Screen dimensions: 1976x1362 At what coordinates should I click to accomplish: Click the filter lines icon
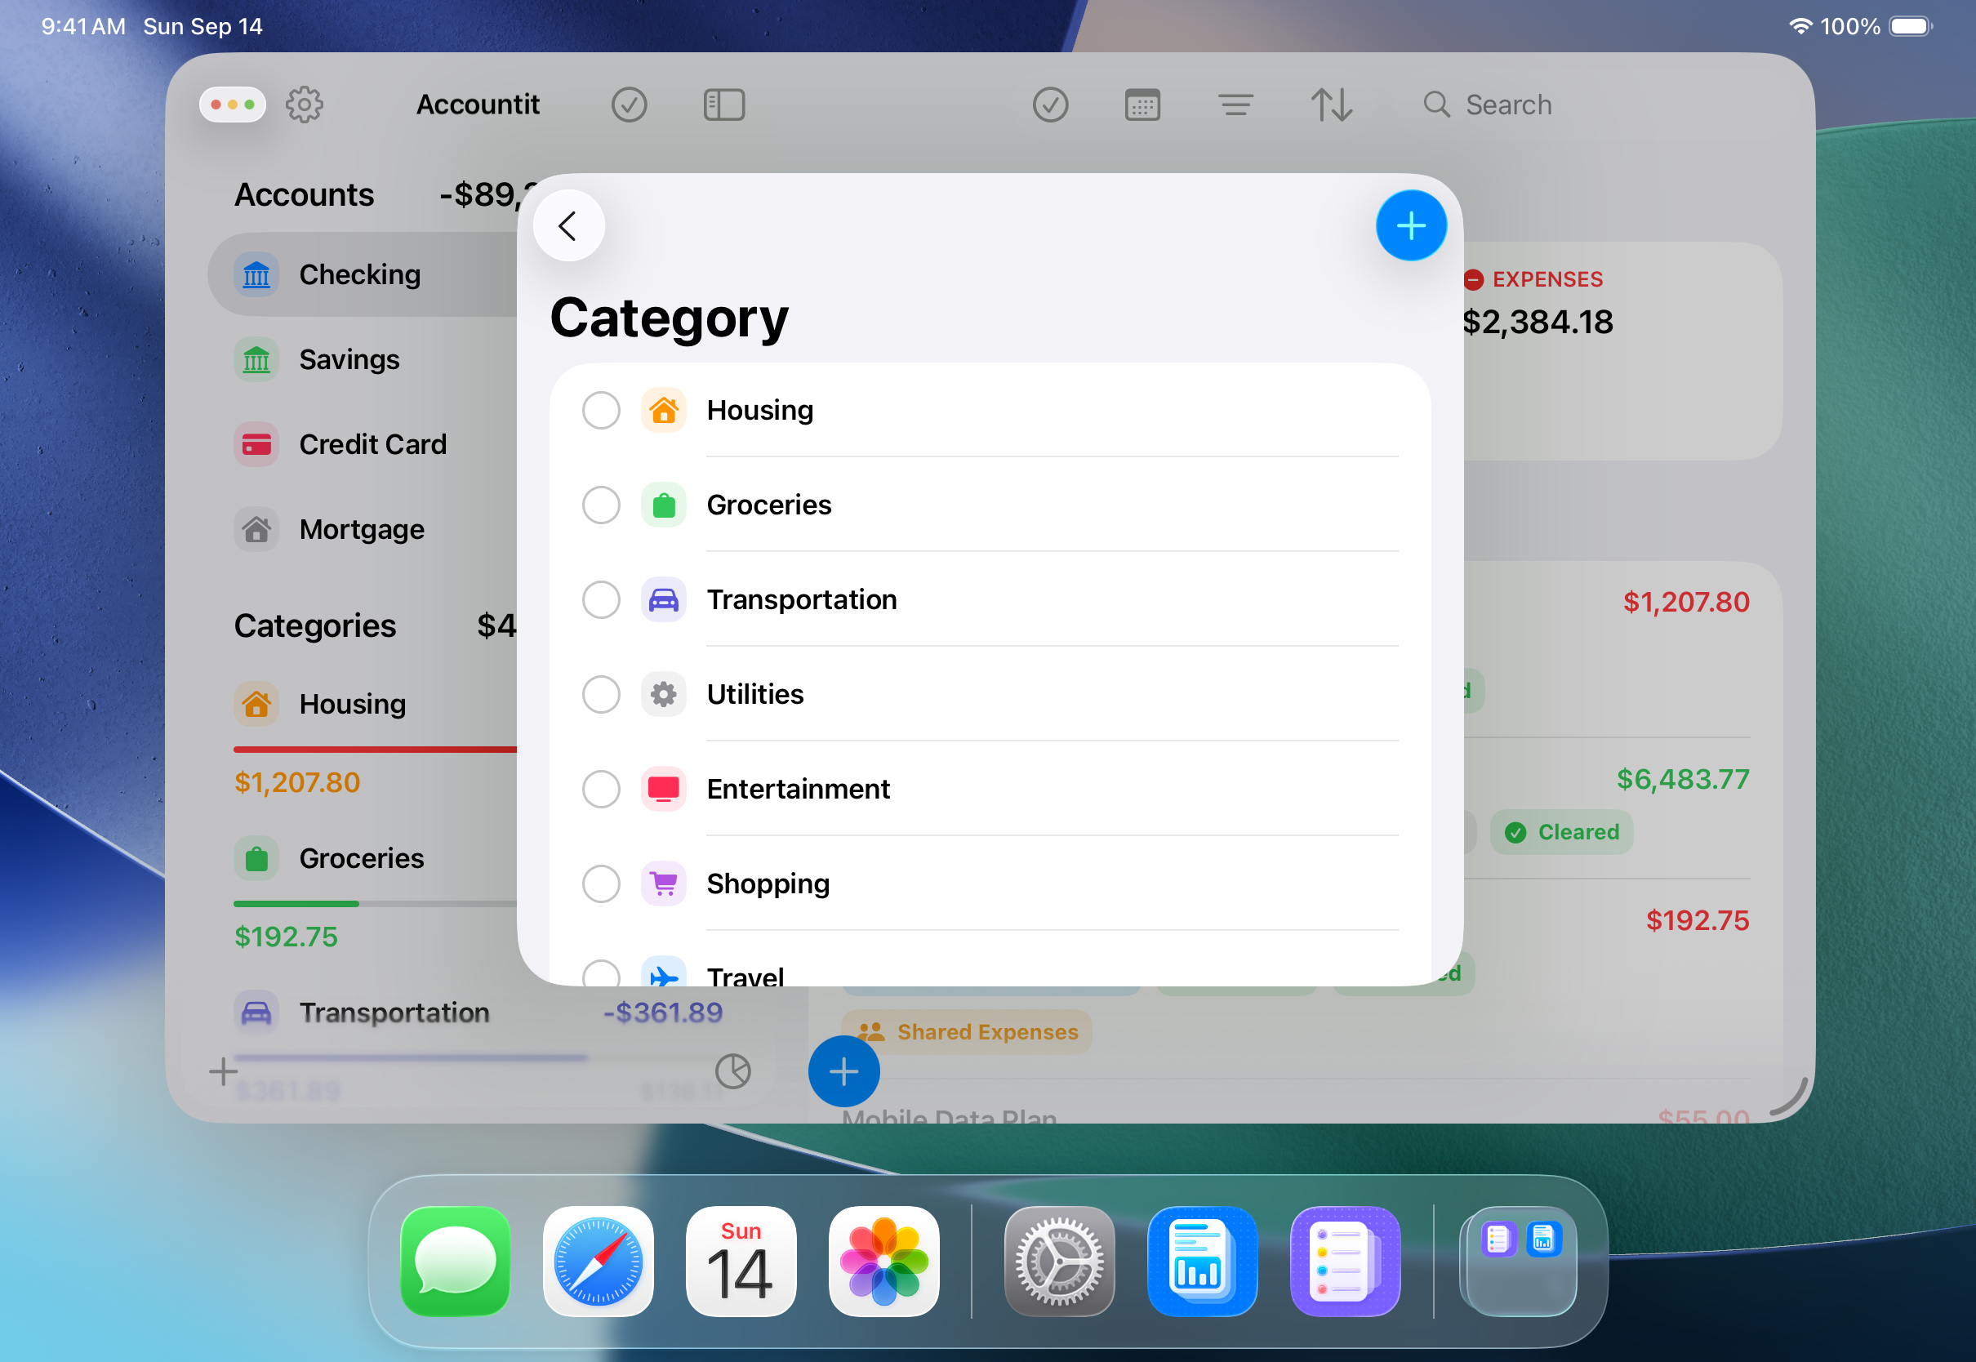1235,105
